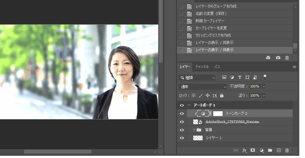Filter layers by pixel layers

click(x=224, y=77)
